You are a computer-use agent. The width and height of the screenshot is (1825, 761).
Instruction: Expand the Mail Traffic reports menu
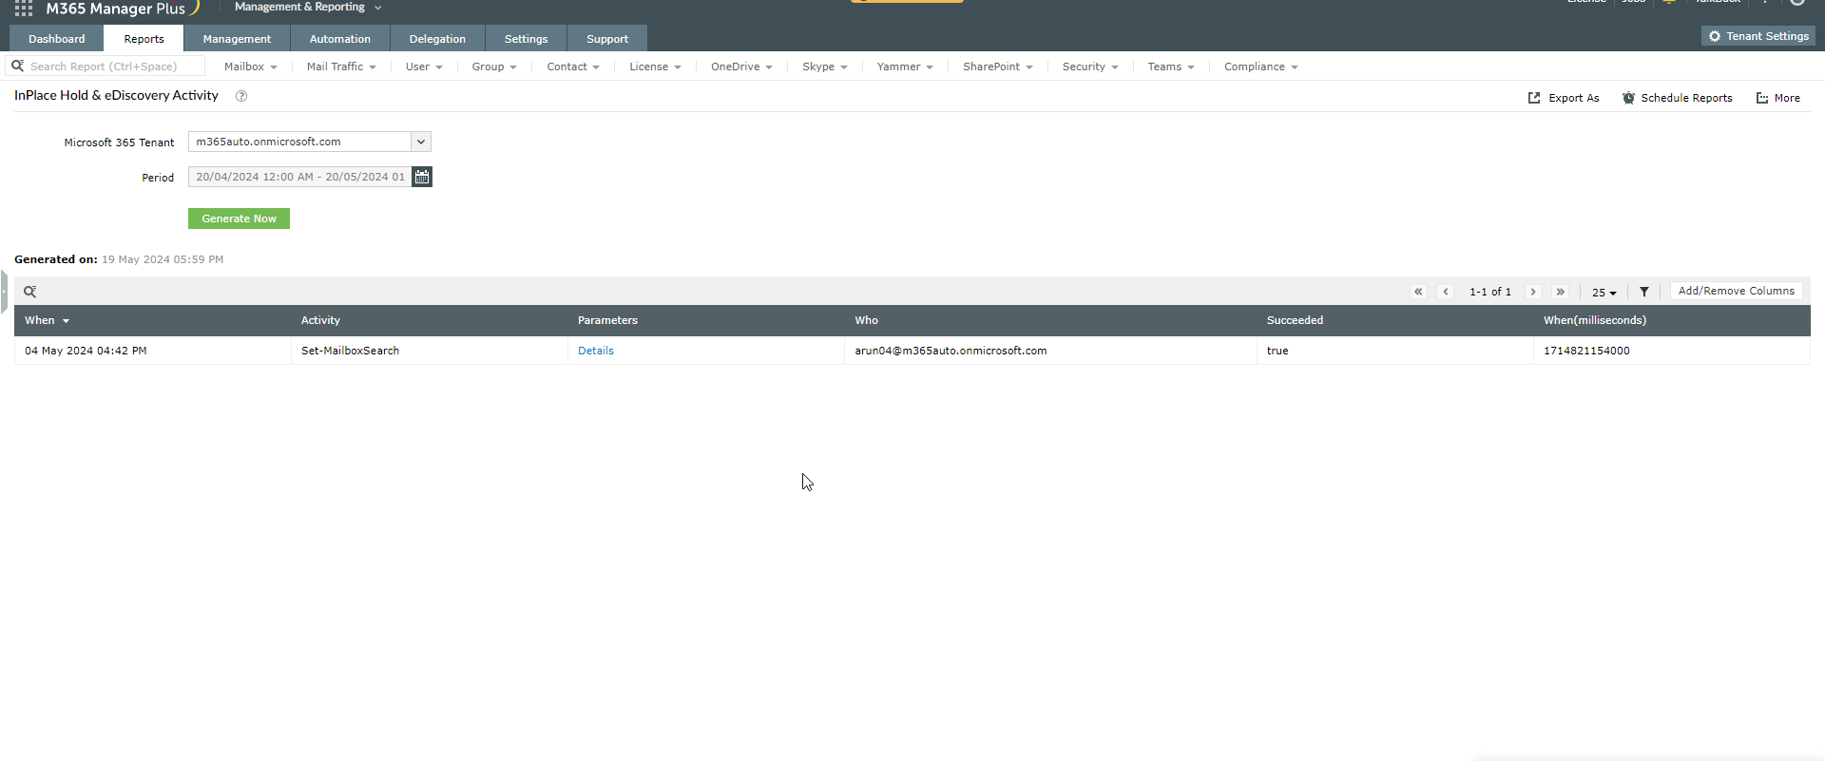click(x=341, y=67)
